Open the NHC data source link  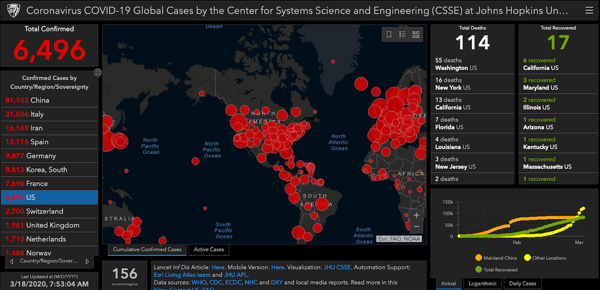[252, 282]
